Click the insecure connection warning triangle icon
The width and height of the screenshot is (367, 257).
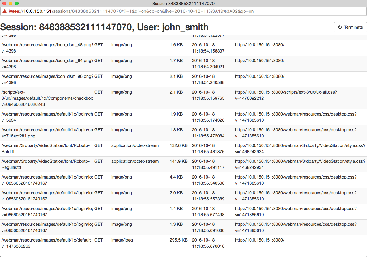coord(4,11)
